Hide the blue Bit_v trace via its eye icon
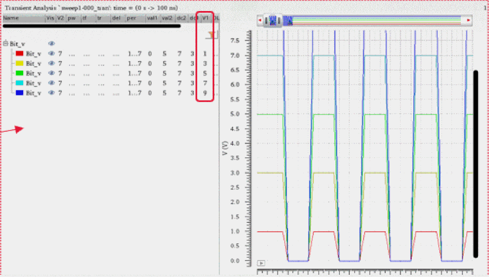Screen dimensions: 489x277 tap(51, 93)
